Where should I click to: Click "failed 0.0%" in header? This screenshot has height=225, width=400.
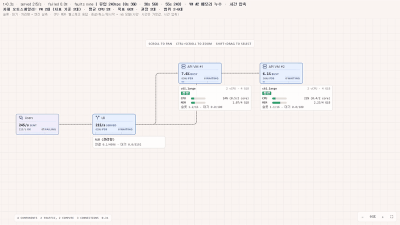coord(58,4)
